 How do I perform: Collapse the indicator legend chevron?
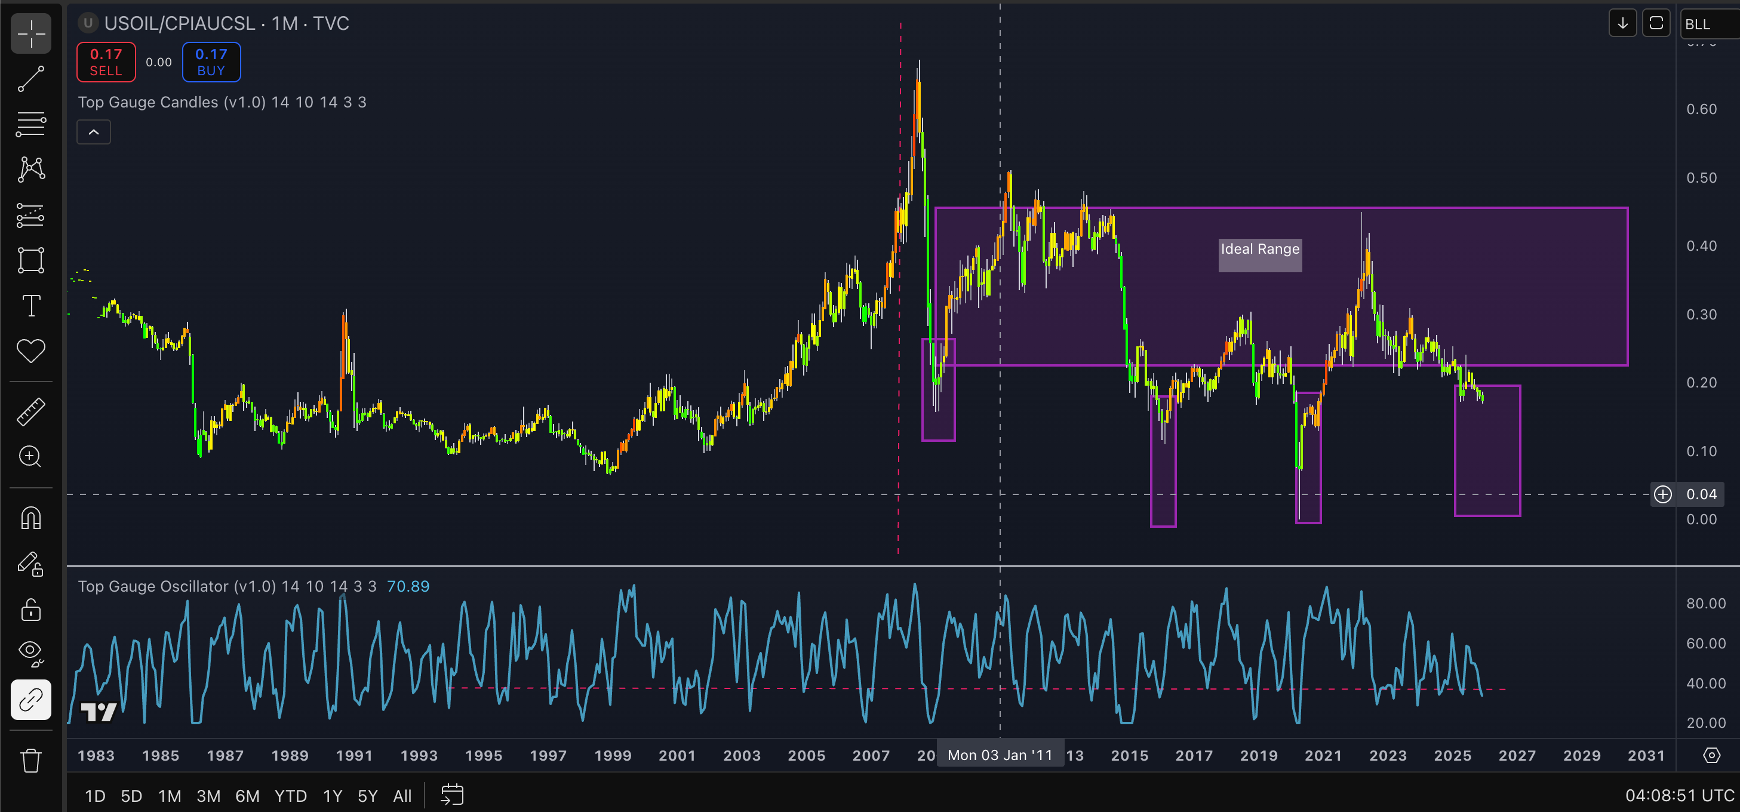click(x=94, y=133)
